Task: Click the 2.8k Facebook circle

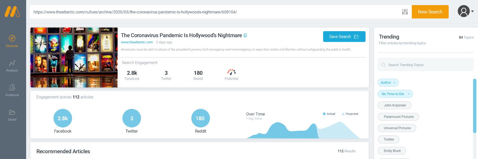Action: pyautogui.click(x=63, y=118)
